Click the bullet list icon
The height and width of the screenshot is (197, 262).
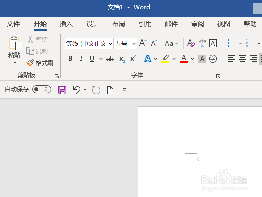232,43
